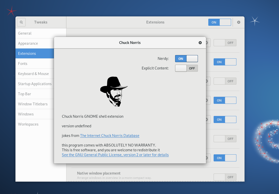Open The Internet Chuck Norris Database link

110,136
